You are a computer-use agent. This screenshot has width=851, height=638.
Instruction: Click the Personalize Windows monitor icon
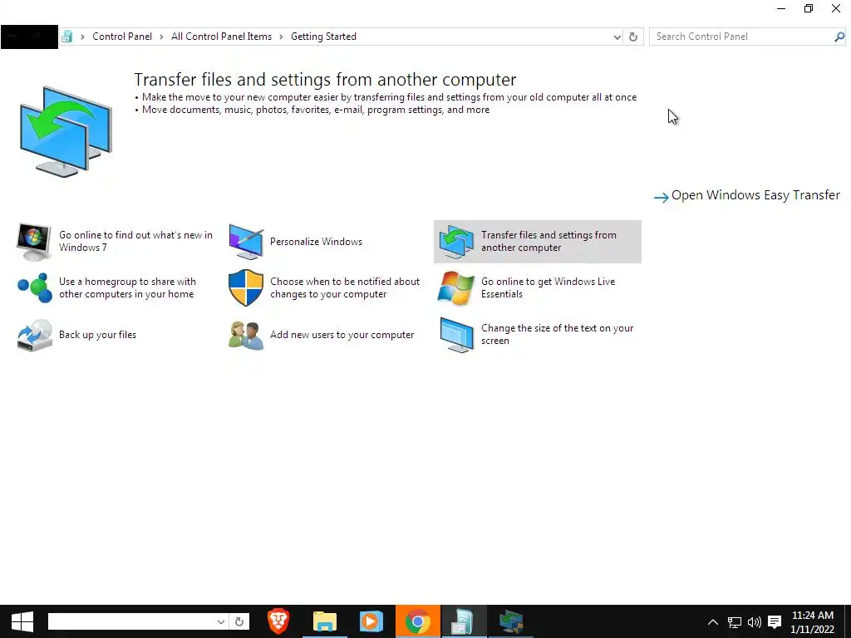[x=246, y=242]
